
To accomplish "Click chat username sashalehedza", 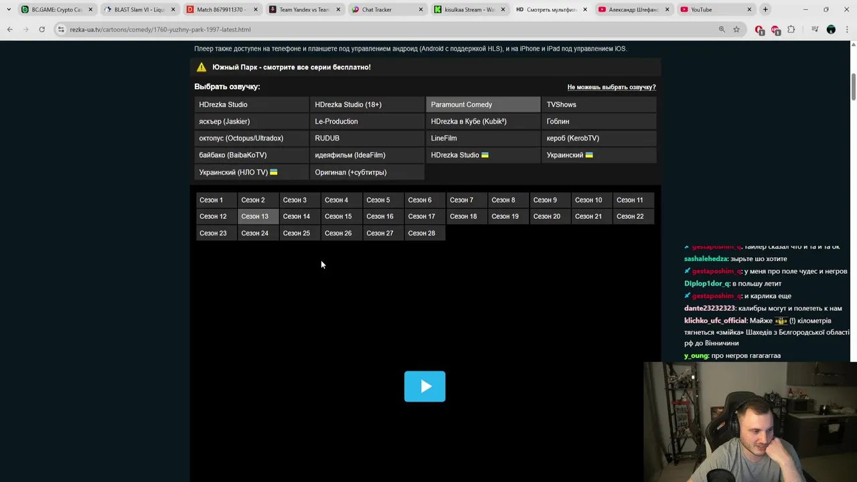I will click(706, 258).
